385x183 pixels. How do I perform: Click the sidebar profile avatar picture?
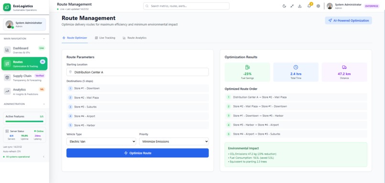(x=10, y=24)
